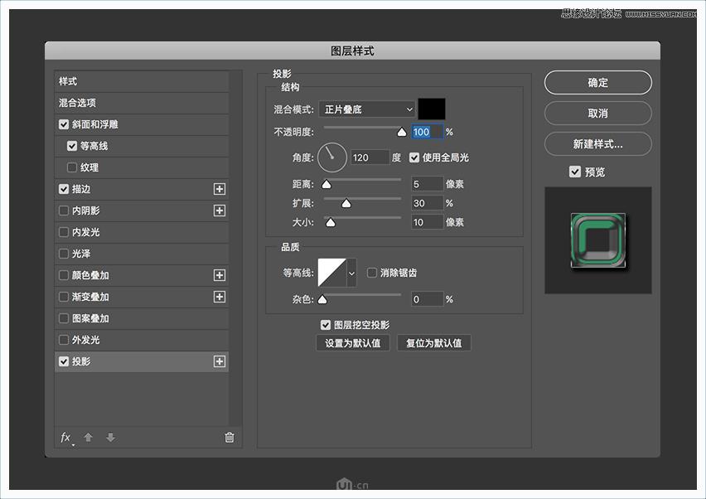This screenshot has height=499, width=706.
Task: Open the 混合模式 blend mode dropdown
Action: [x=367, y=109]
